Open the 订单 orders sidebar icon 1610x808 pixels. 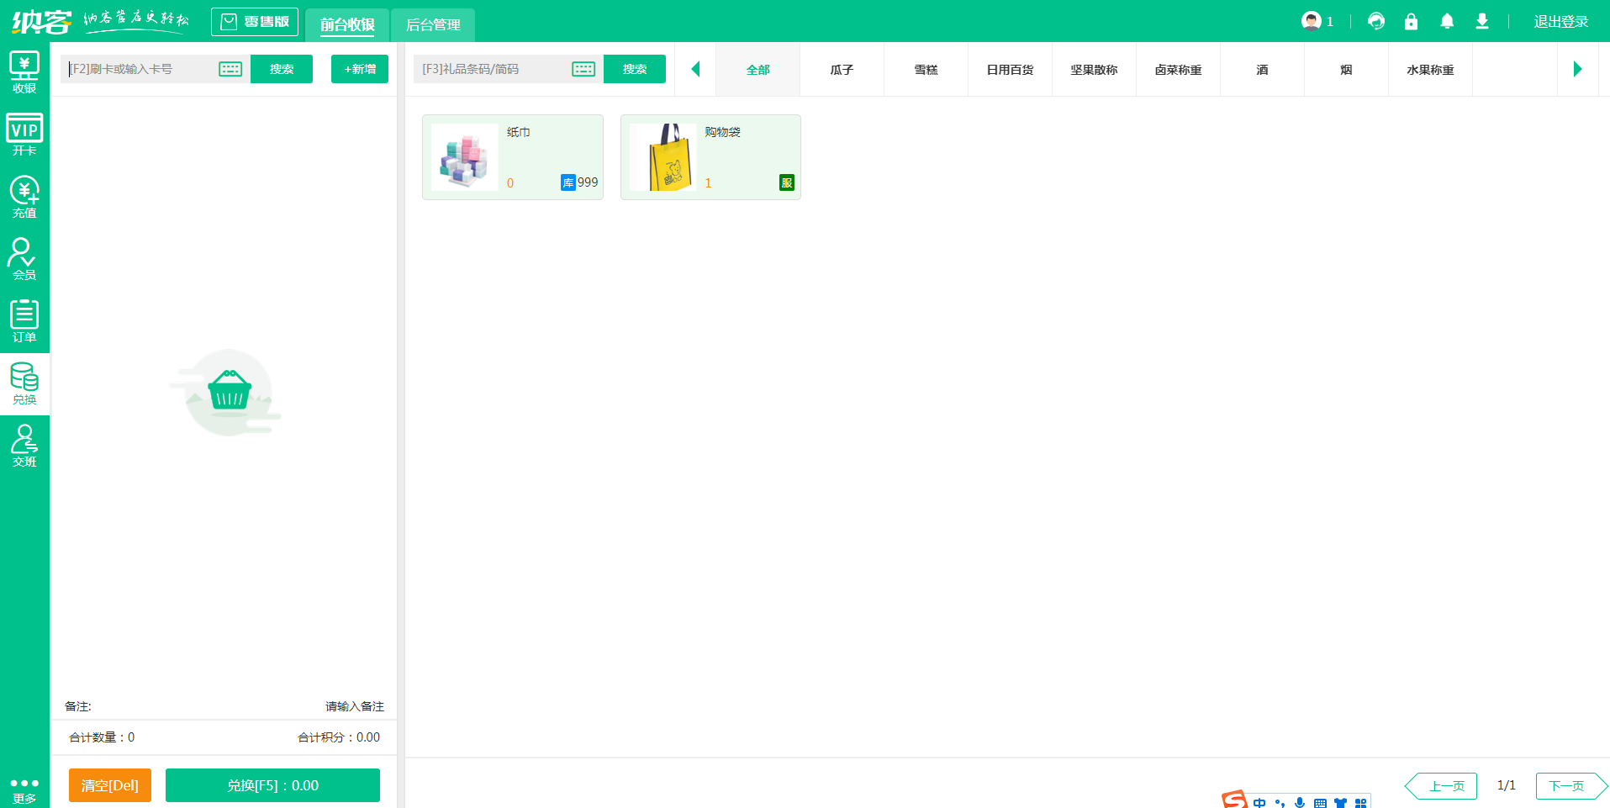point(24,321)
